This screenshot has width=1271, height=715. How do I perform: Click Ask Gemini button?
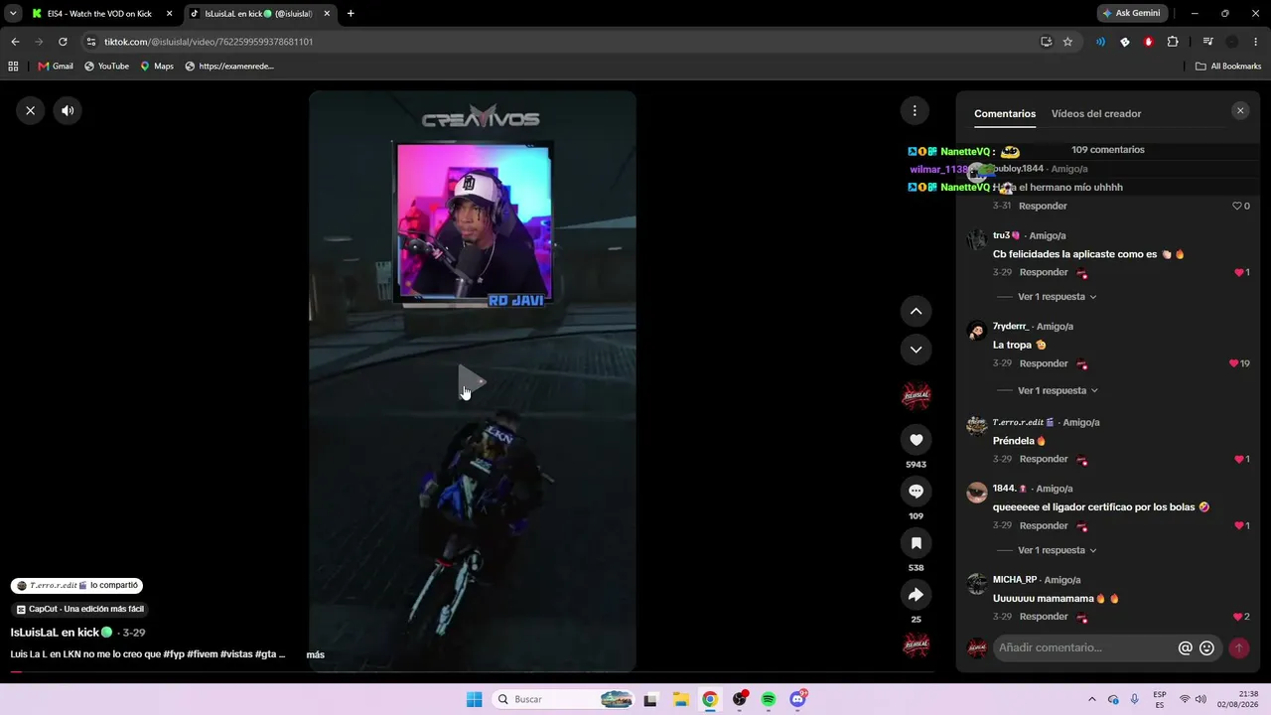1130,14
